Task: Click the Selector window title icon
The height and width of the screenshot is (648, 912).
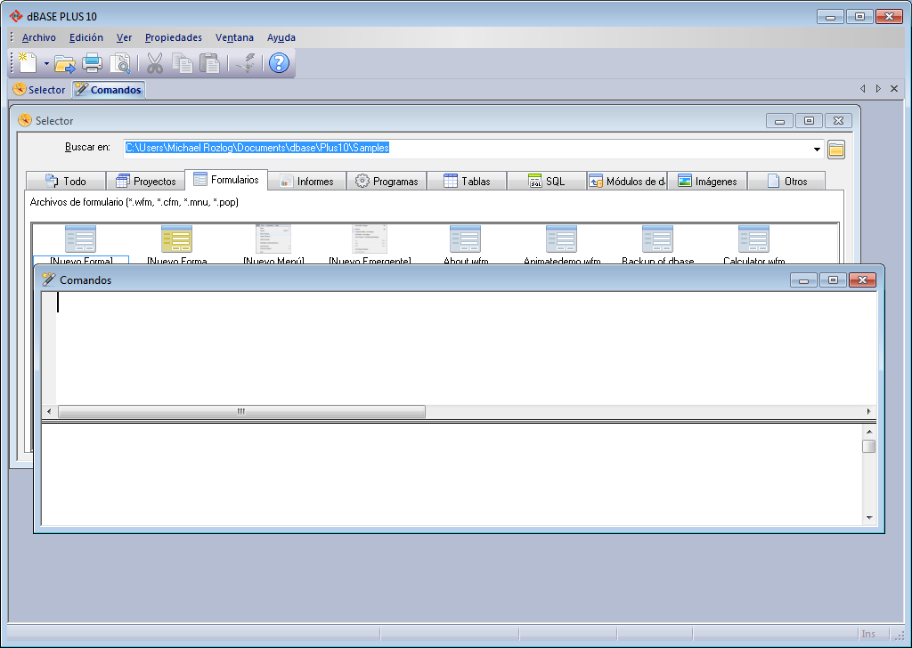Action: [x=24, y=120]
